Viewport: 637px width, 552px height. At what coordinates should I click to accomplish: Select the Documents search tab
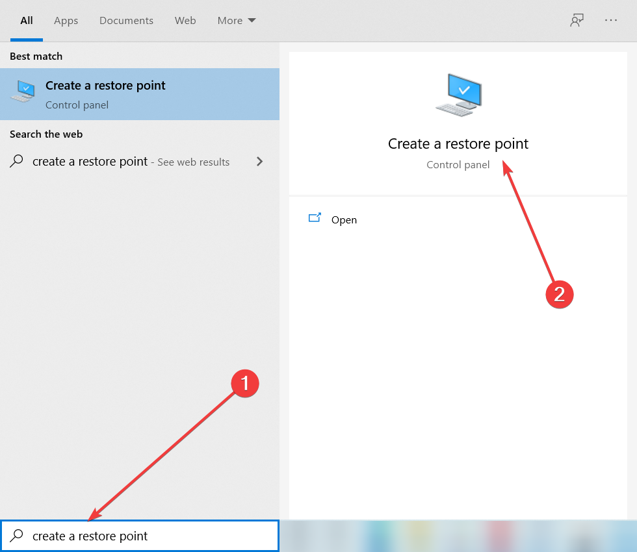point(126,20)
